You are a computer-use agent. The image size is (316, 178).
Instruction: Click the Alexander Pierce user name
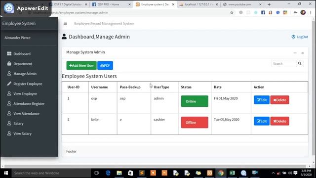click(17, 38)
